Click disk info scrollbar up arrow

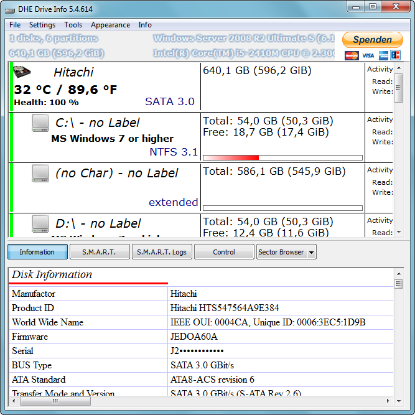399,274
